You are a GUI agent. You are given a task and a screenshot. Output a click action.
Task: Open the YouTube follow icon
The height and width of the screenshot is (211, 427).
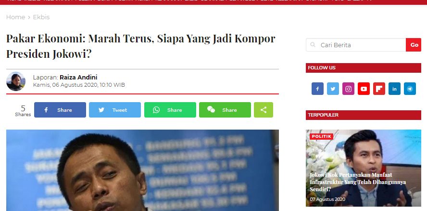tap(364, 89)
